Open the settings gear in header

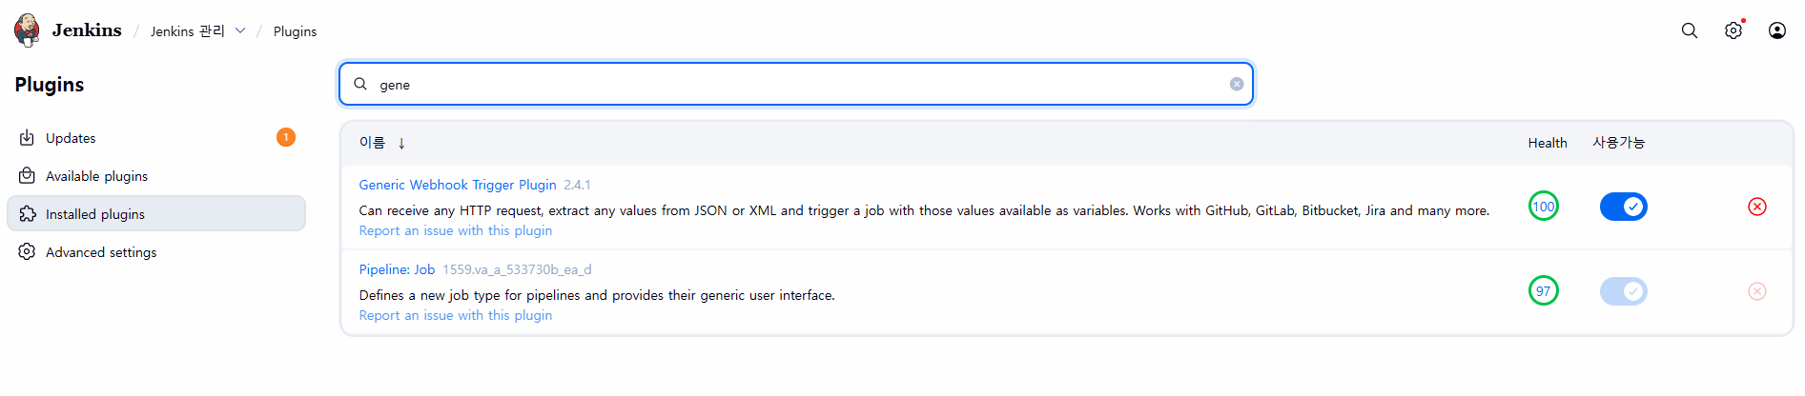tap(1733, 30)
